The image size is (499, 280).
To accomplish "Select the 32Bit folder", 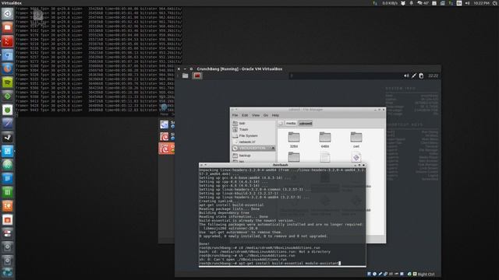I will click(294, 140).
